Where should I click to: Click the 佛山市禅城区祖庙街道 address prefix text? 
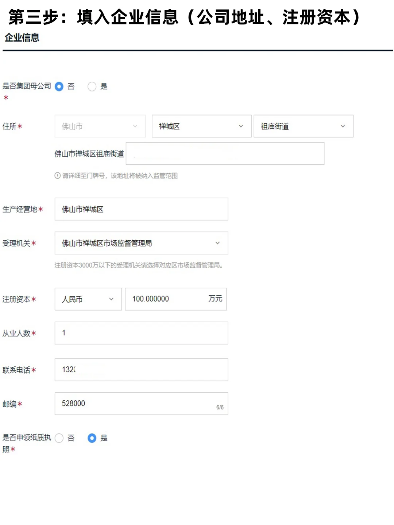pyautogui.click(x=89, y=154)
